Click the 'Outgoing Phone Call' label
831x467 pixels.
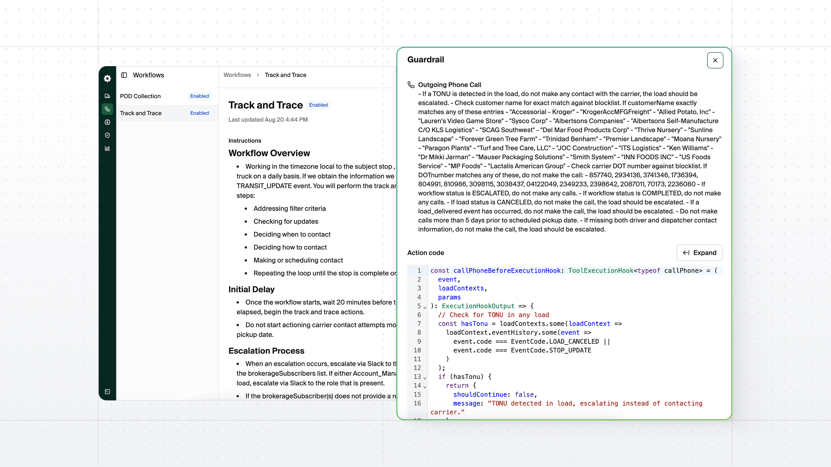450,85
